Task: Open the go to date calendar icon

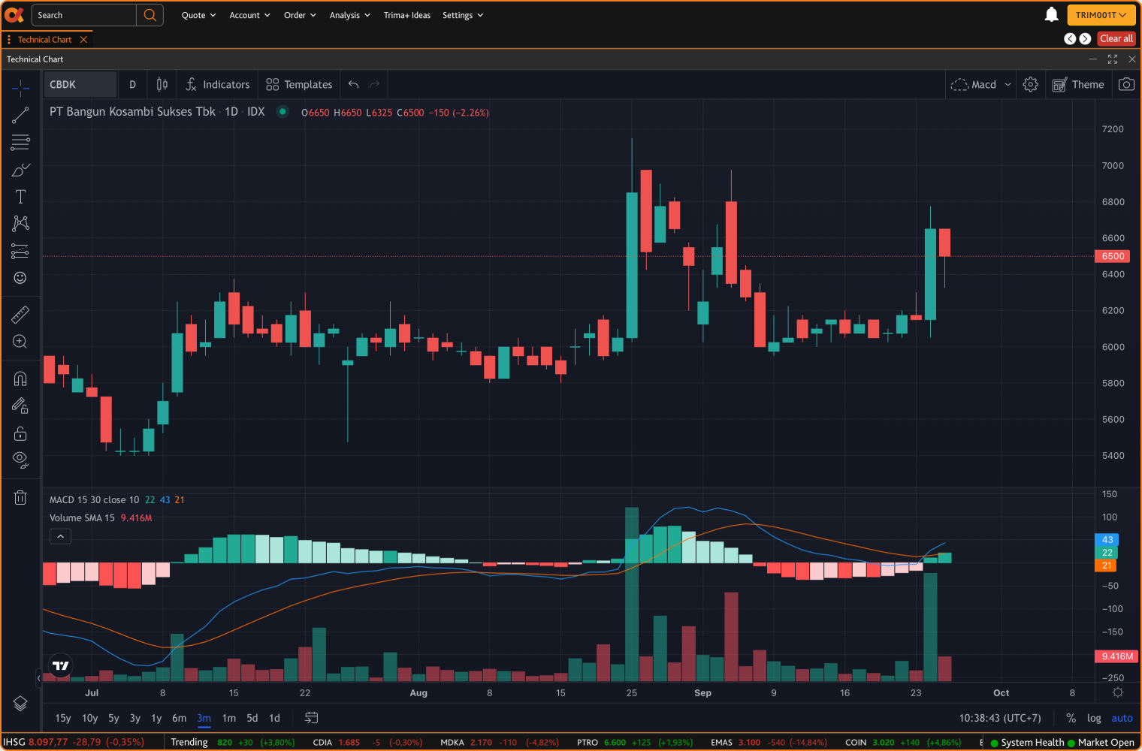Action: click(x=311, y=718)
